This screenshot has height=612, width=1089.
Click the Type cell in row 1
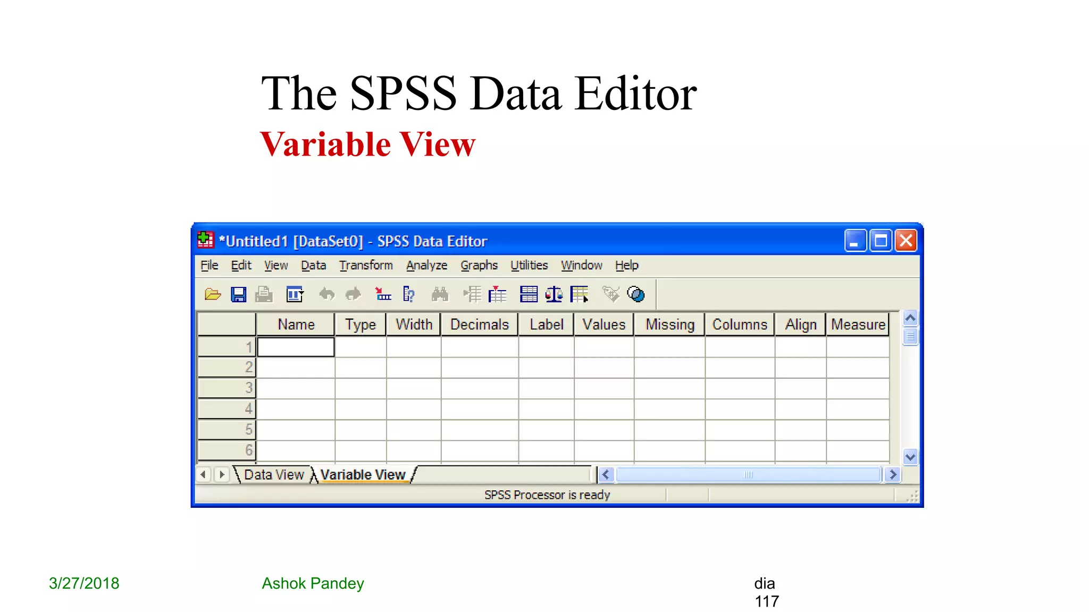pyautogui.click(x=361, y=347)
